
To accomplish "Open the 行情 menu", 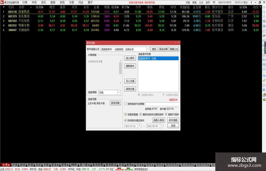I will [25, 2].
